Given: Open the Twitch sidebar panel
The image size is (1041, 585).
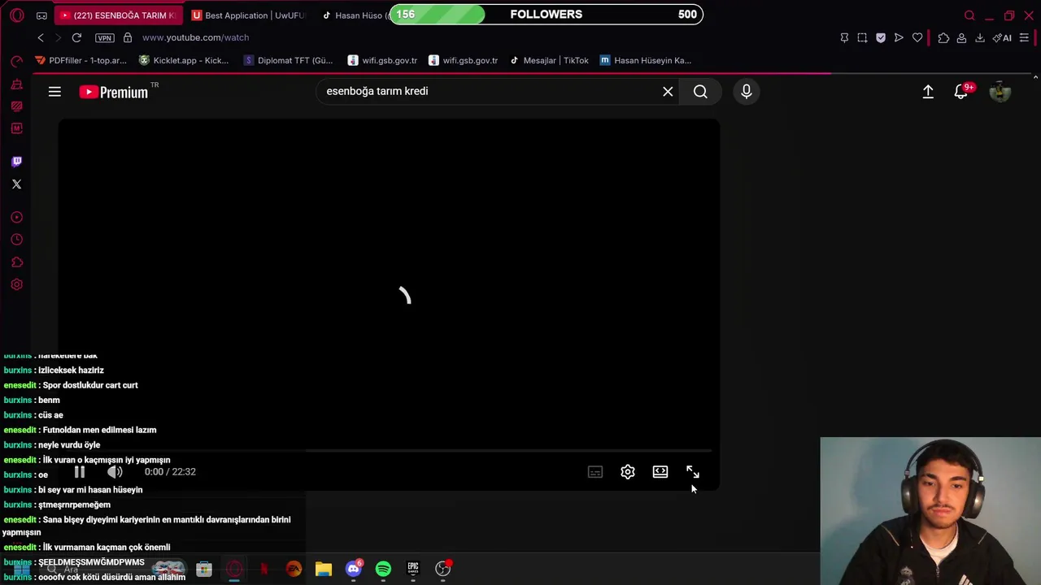Looking at the screenshot, I should [17, 162].
